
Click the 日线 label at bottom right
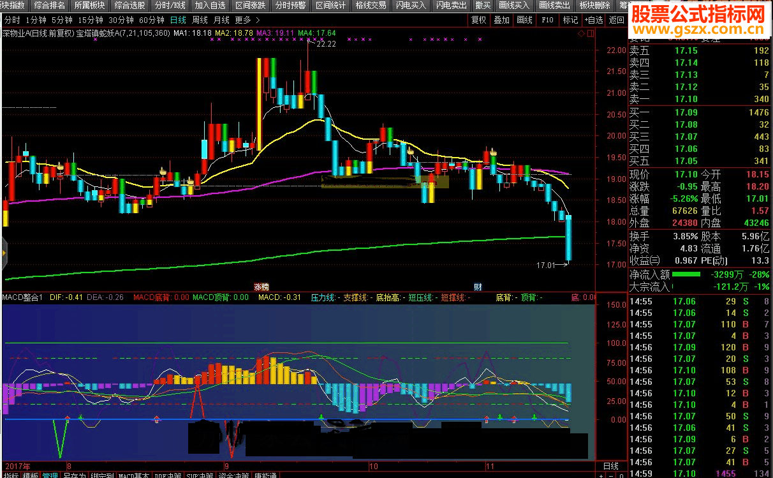[x=611, y=466]
